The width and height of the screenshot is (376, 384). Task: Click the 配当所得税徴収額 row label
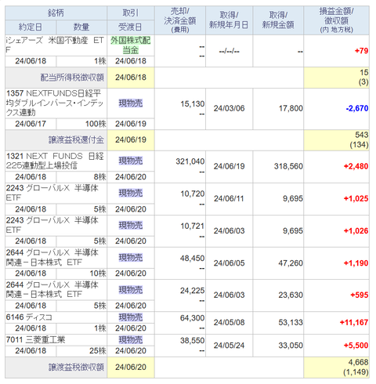[72, 78]
